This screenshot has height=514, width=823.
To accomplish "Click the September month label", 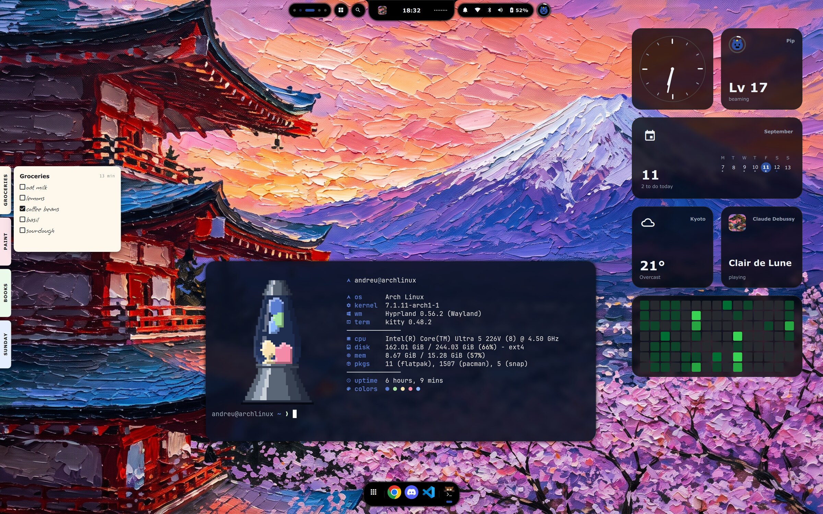I will point(778,132).
